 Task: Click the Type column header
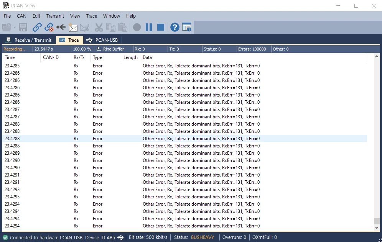pos(105,57)
